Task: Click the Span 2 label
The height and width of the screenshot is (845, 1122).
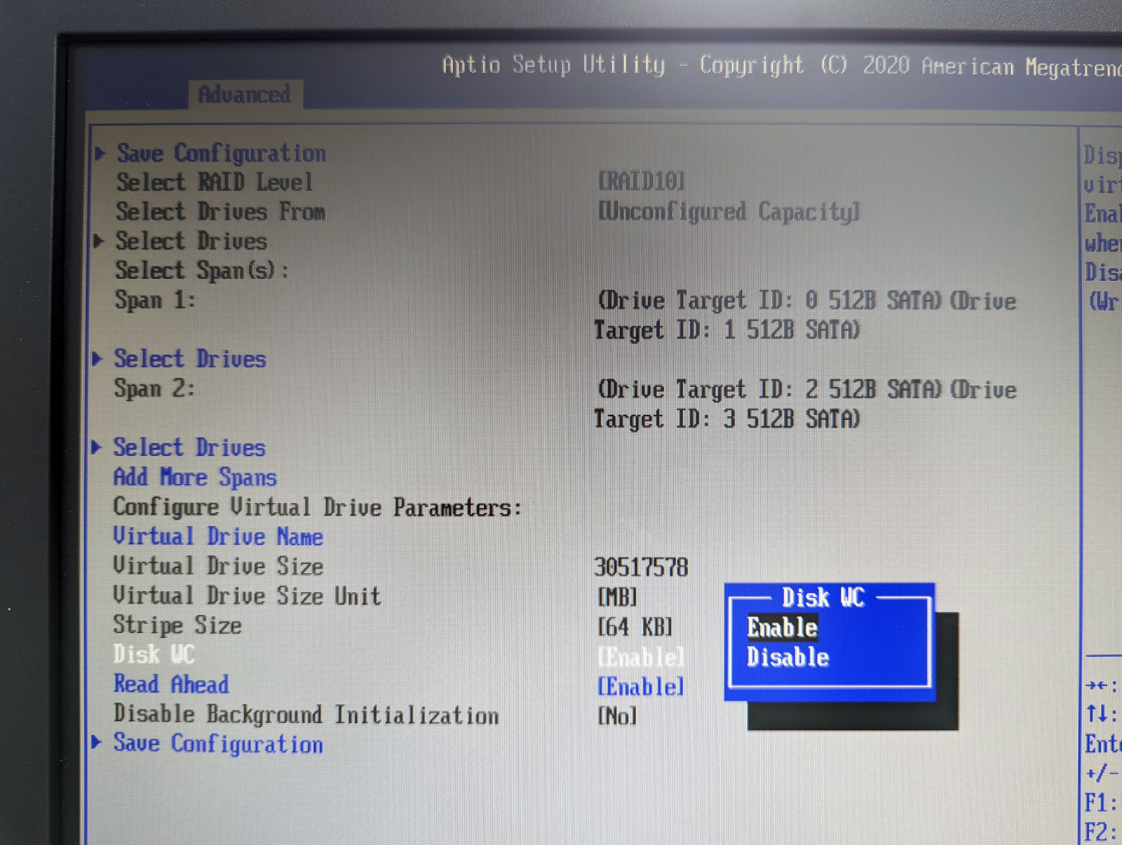Action: coord(154,388)
